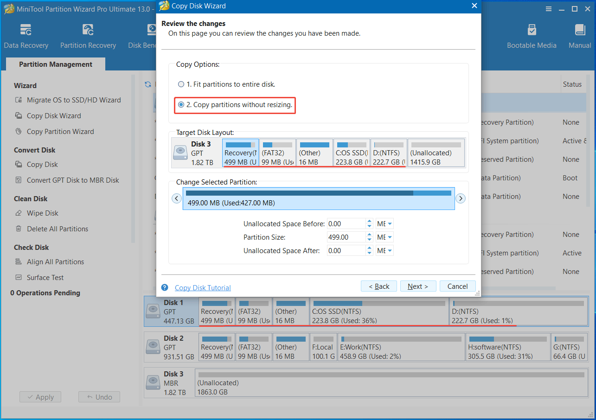The height and width of the screenshot is (420, 596).
Task: Run a Surface Test
Action: [45, 277]
